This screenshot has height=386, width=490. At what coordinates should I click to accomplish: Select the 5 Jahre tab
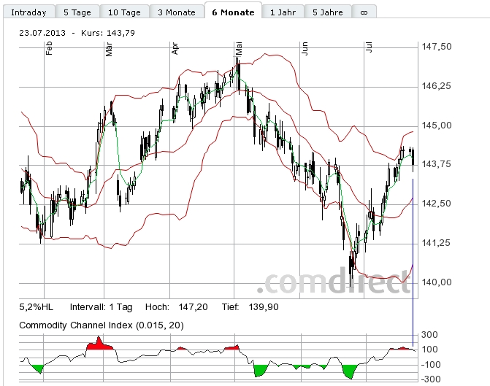click(x=327, y=12)
